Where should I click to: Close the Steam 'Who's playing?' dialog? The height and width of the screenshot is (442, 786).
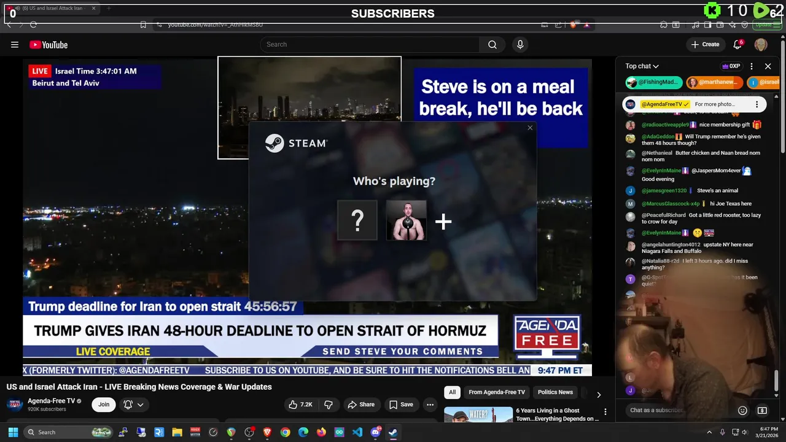point(530,128)
